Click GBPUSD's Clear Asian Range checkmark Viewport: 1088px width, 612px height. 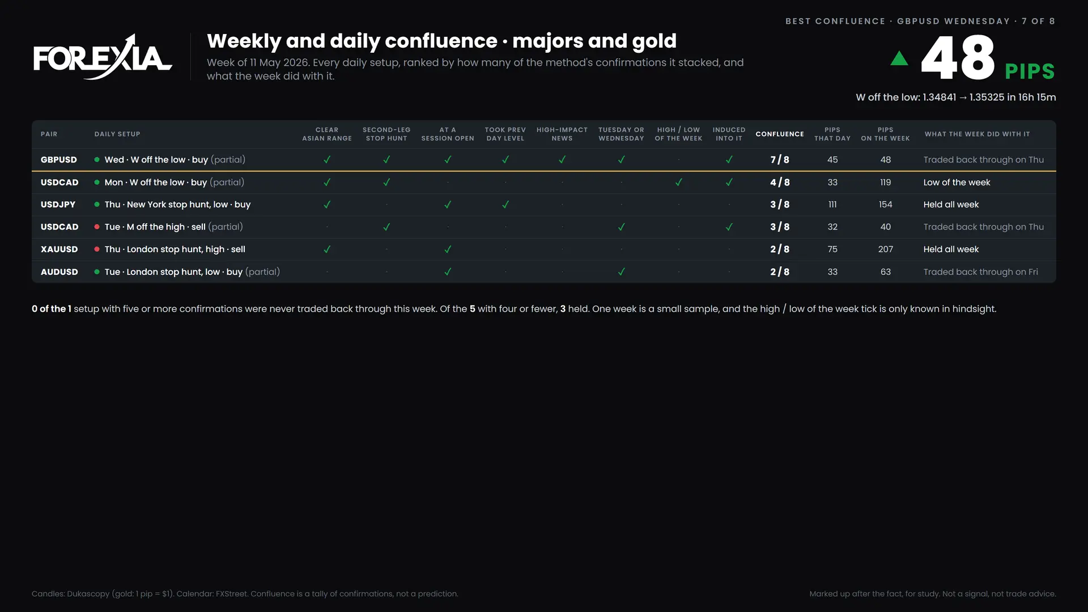(327, 160)
